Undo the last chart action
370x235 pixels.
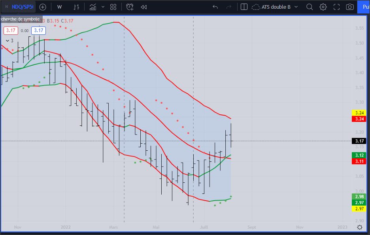[x=215, y=7]
